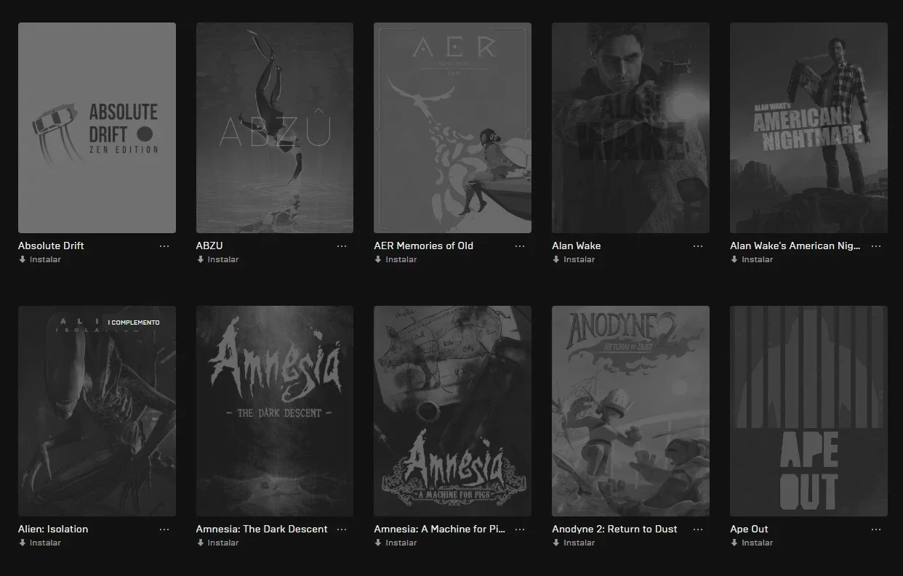Select Alan Wake's American Nig... title text
Viewport: 903px width, 576px height.
[x=795, y=246]
